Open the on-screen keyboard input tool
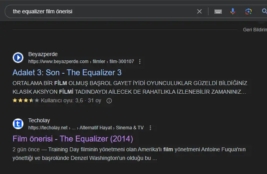The image size is (267, 174). 218,11
